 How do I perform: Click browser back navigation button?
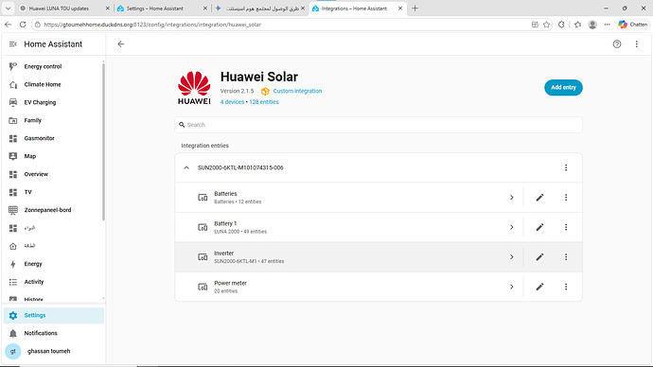(8, 25)
